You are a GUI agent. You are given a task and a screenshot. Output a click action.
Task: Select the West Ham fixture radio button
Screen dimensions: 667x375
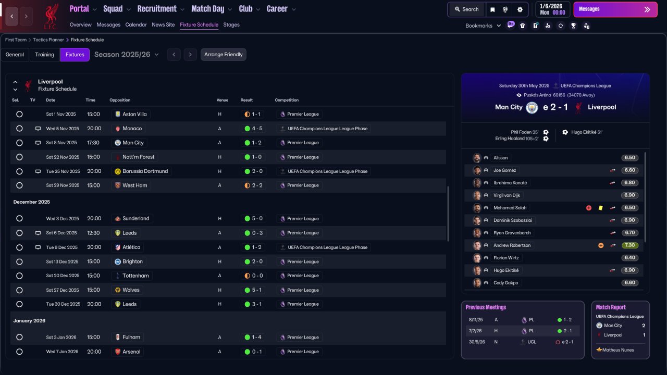point(19,185)
